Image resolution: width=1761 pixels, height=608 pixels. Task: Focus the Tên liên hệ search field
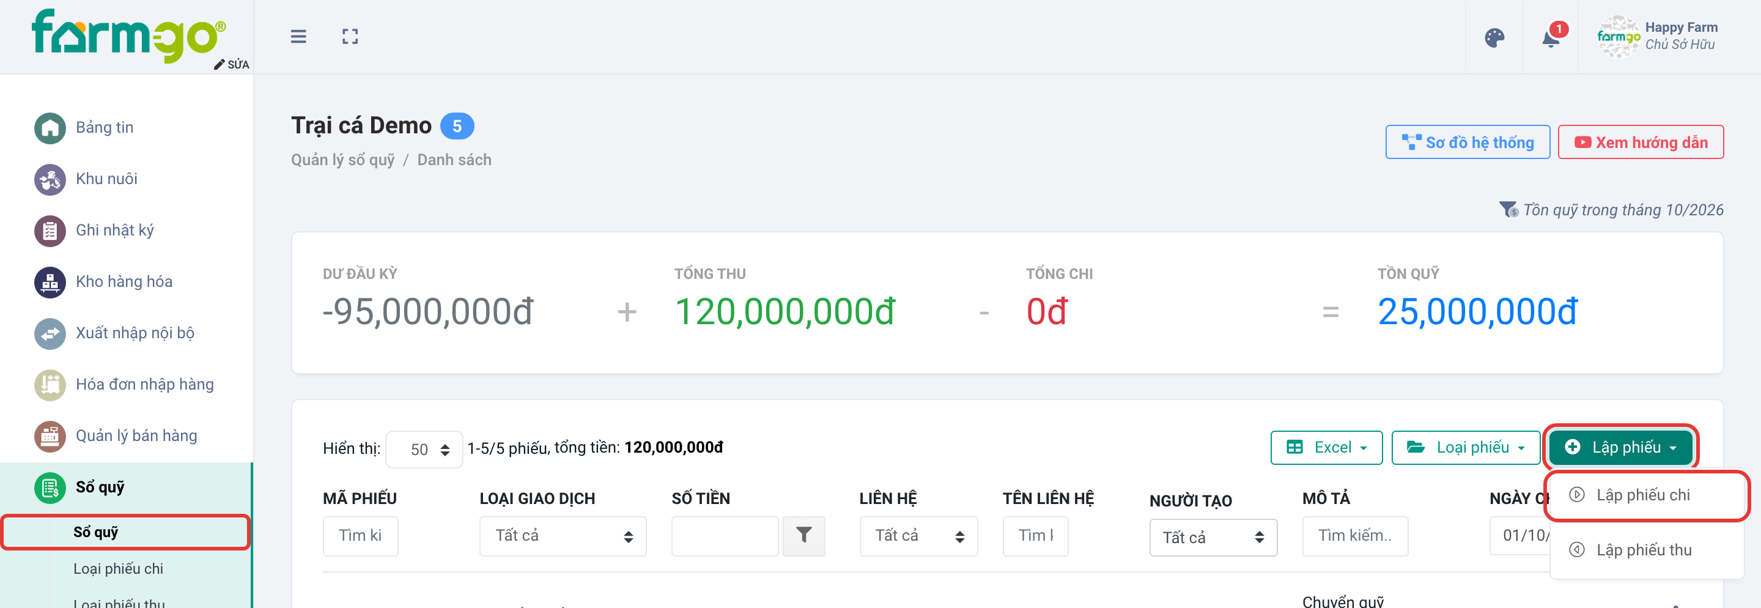click(x=1035, y=535)
